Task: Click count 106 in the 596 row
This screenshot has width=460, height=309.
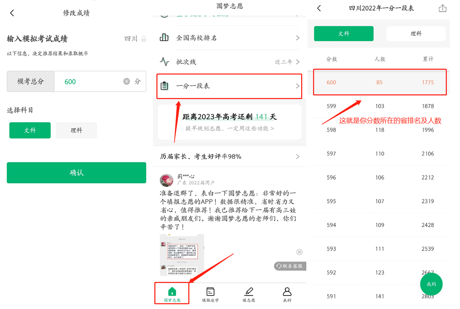Action: tap(380, 178)
